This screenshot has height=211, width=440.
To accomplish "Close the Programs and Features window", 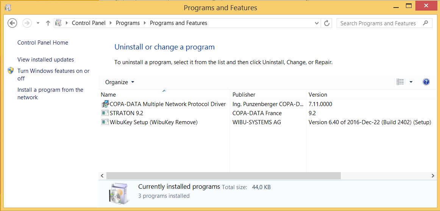I will (426, 6).
